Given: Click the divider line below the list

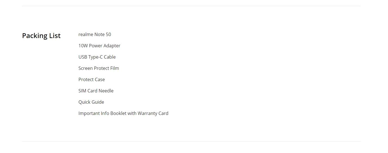Looking at the screenshot, I should click(x=191, y=141).
